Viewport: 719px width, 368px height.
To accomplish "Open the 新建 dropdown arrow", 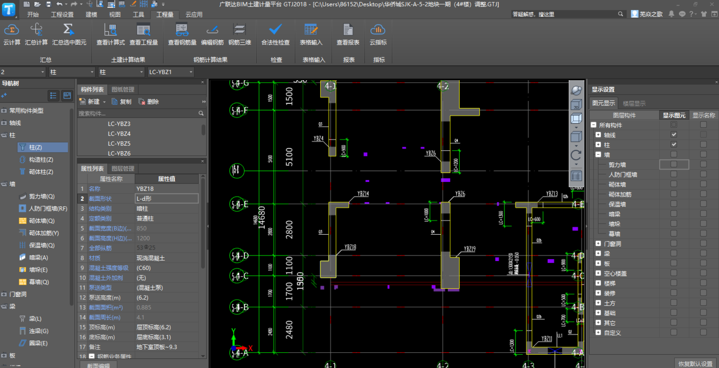I will [x=104, y=102].
